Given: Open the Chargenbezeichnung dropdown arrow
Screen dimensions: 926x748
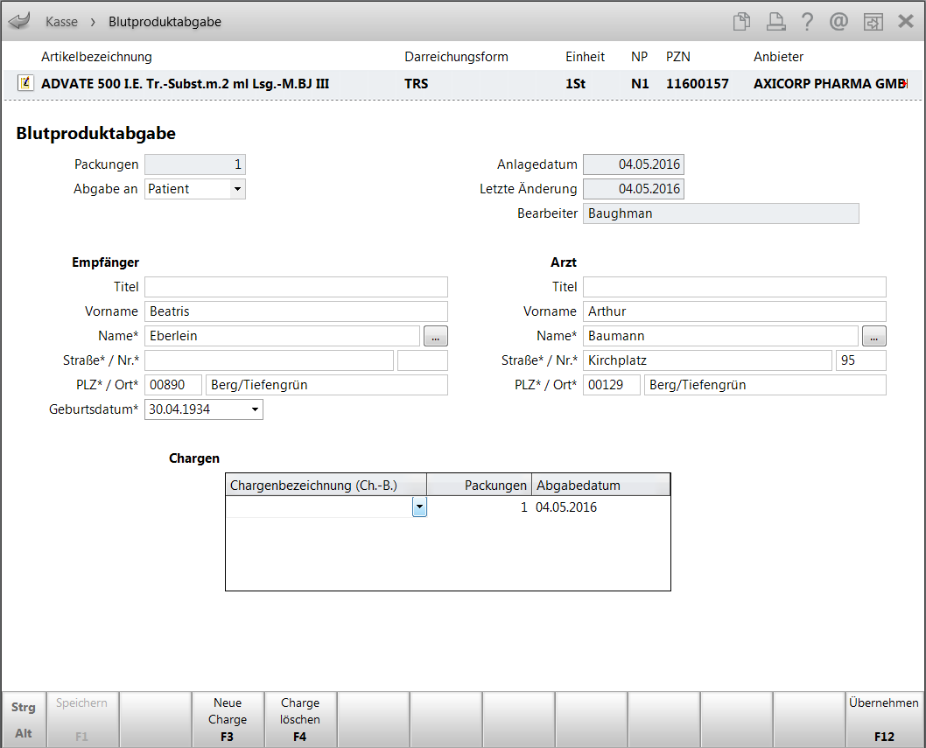Looking at the screenshot, I should point(419,507).
